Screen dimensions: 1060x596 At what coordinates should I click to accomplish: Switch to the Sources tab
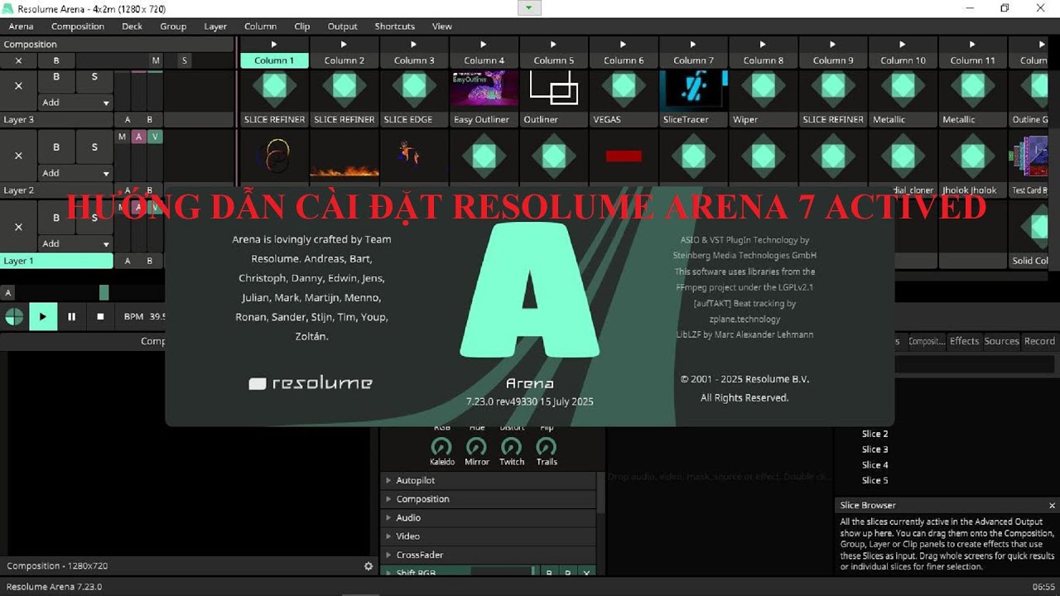pos(1001,341)
